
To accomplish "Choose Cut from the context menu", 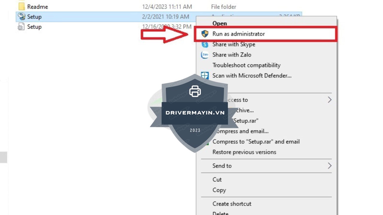I will (217, 179).
